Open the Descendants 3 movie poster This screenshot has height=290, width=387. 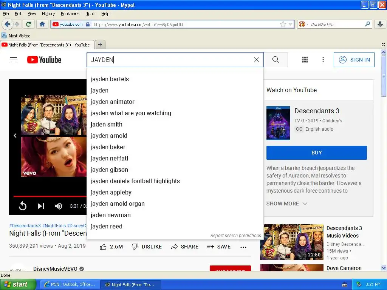[278, 123]
